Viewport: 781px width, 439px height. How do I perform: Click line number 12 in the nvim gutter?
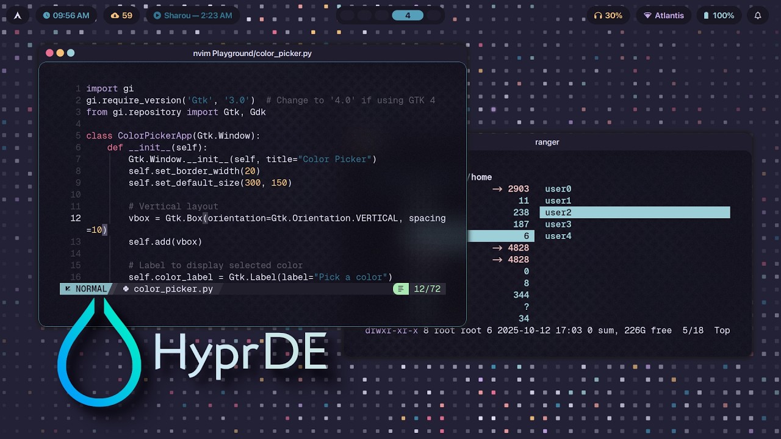(76, 218)
